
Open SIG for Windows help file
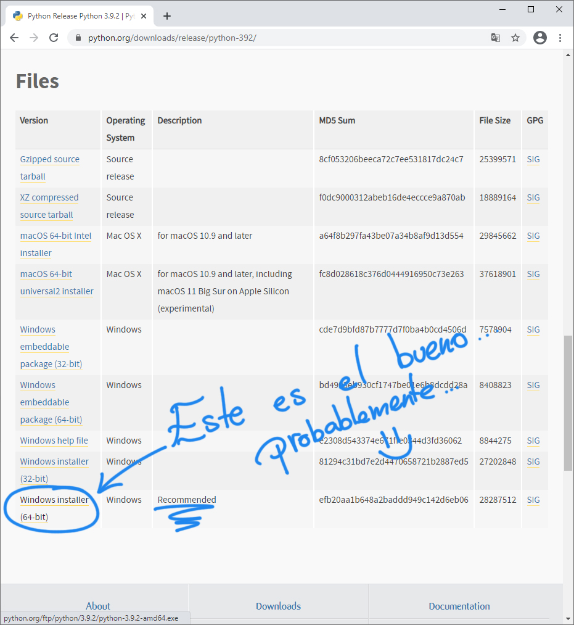(x=533, y=441)
